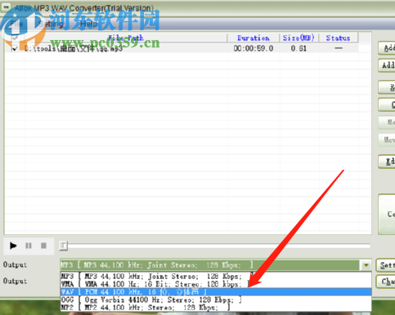This screenshot has width=395, height=315.
Task: Click the playback position slider thumb
Action: [x=64, y=246]
